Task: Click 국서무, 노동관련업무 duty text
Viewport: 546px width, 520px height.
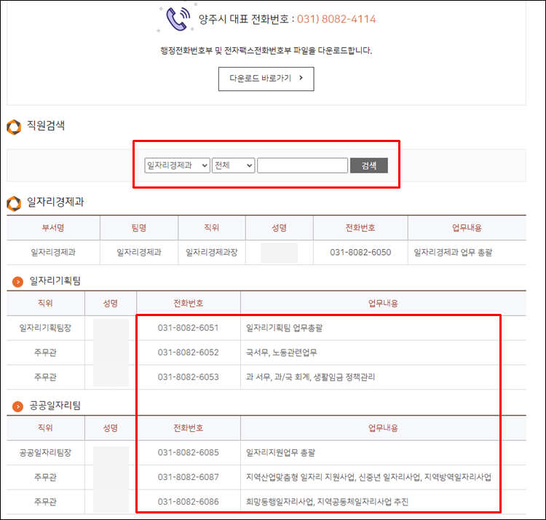Action: coord(281,352)
